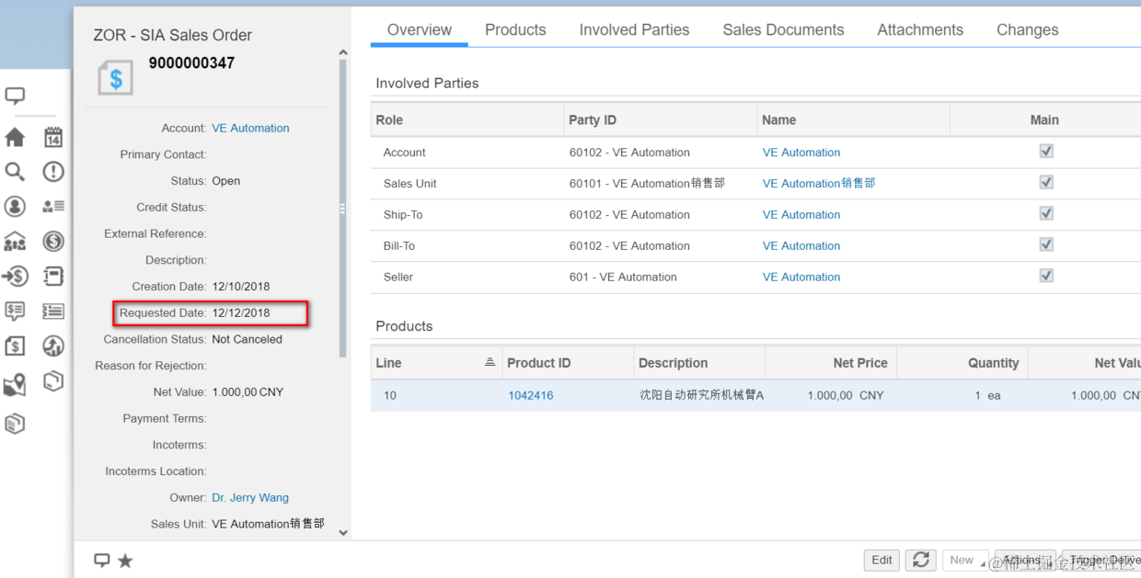
Task: Open the Account link VE Automation in details pane
Action: (x=250, y=128)
